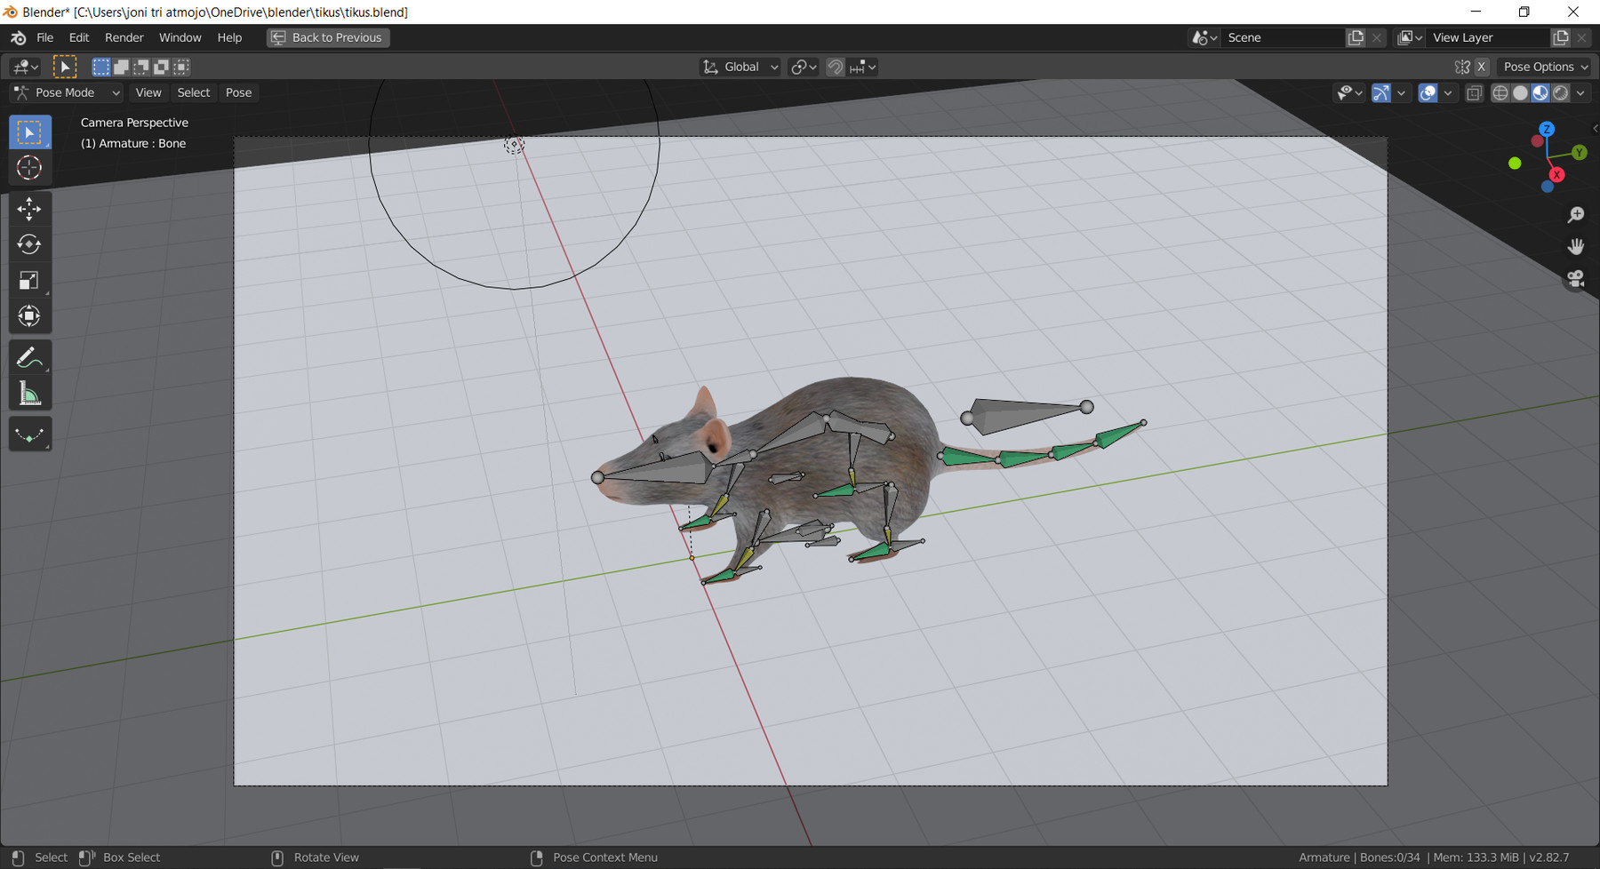Select the Move tool in the toolbar
This screenshot has height=869, width=1600.
coord(29,209)
